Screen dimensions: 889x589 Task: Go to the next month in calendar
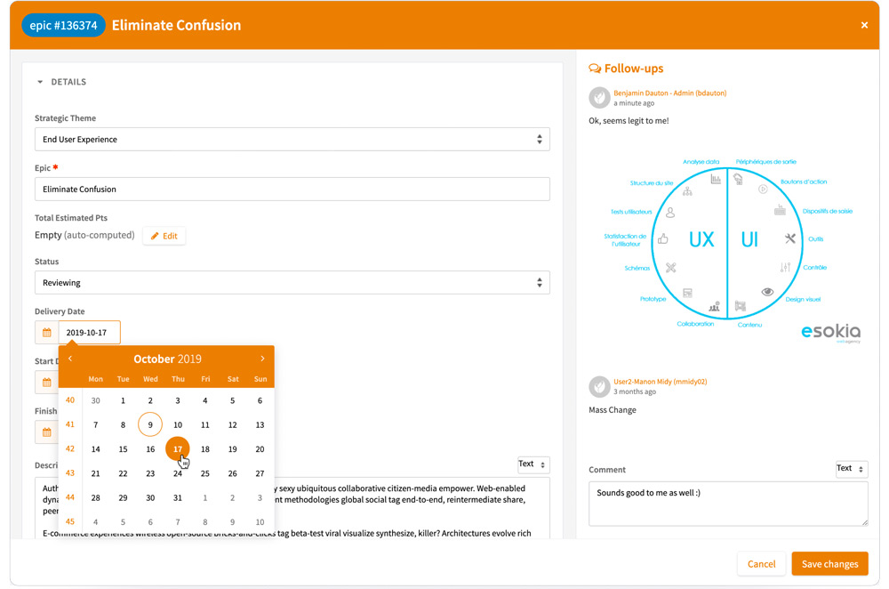pos(262,359)
